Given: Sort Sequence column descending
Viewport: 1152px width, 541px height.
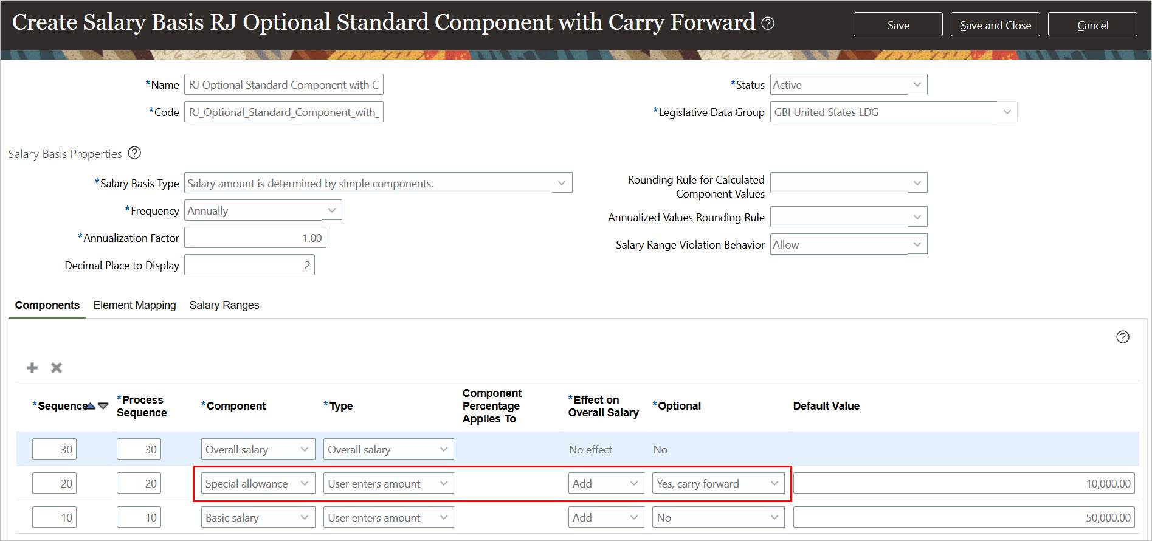Looking at the screenshot, I should point(103,406).
